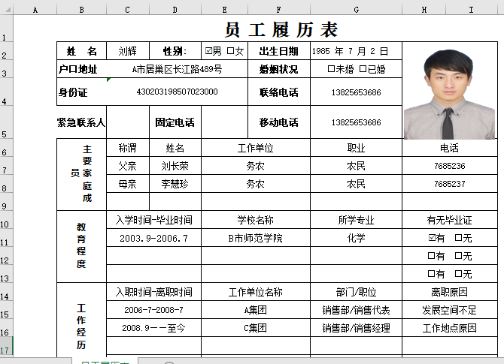
Task: Select row 10 header
Action: 6,224
